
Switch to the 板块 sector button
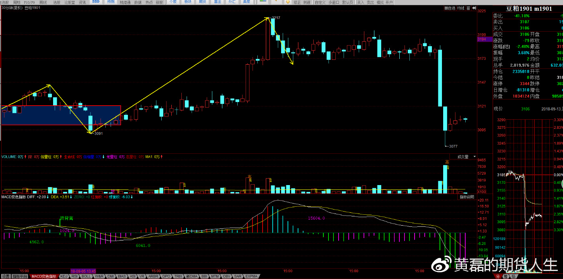click(188, 2)
